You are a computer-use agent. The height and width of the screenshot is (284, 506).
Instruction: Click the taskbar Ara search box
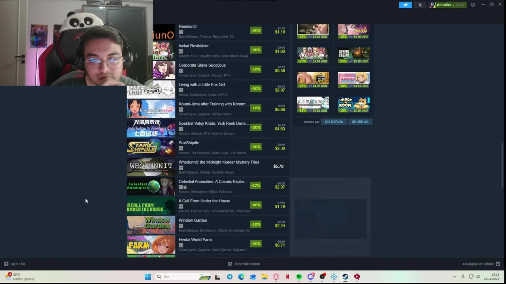(184, 277)
